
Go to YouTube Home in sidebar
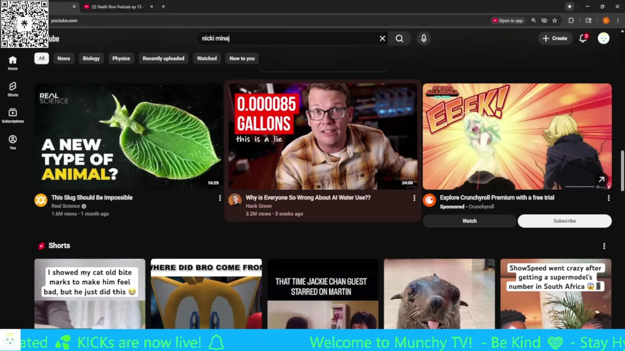click(13, 63)
